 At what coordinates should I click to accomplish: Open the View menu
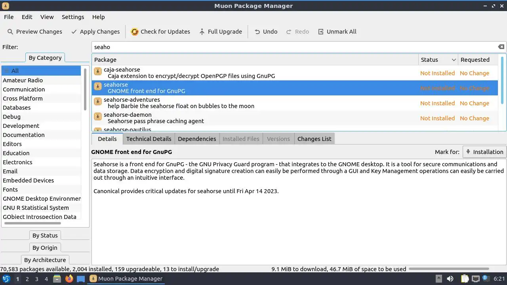point(47,17)
